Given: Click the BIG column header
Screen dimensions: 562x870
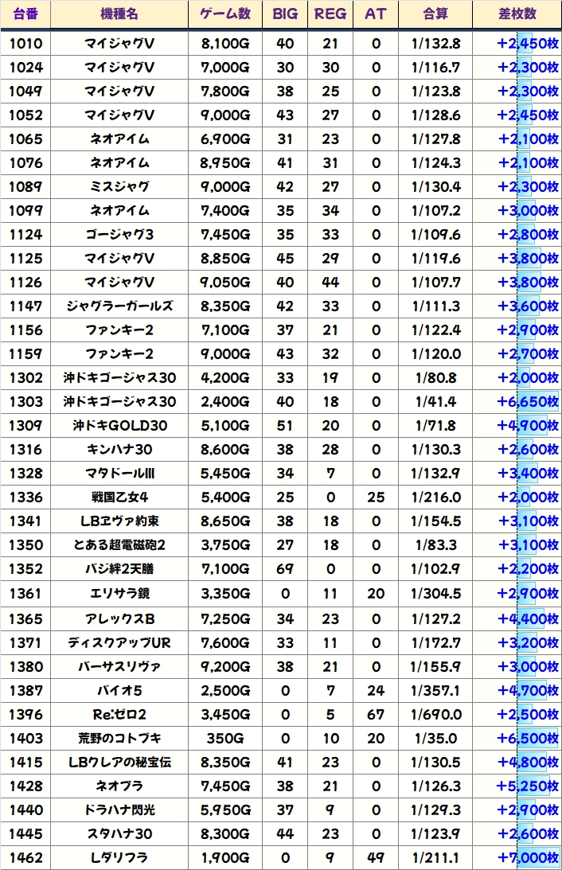Looking at the screenshot, I should point(284,14).
